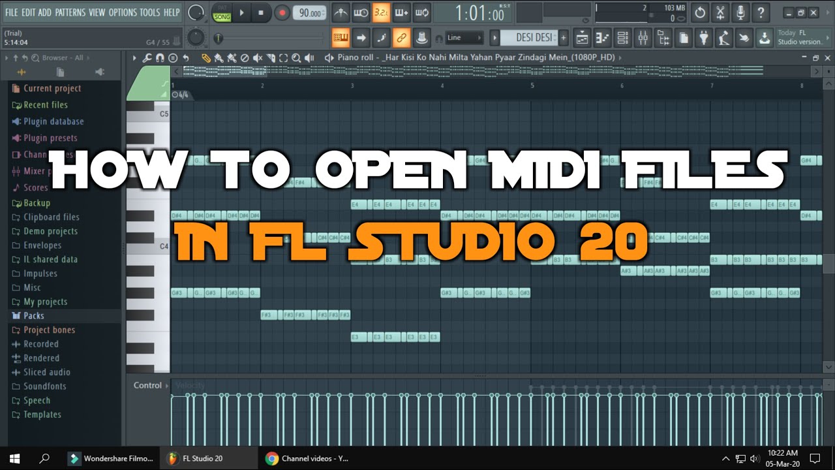This screenshot has height=470, width=835.
Task: Click the arrow left of the pattern name
Action: (494, 38)
